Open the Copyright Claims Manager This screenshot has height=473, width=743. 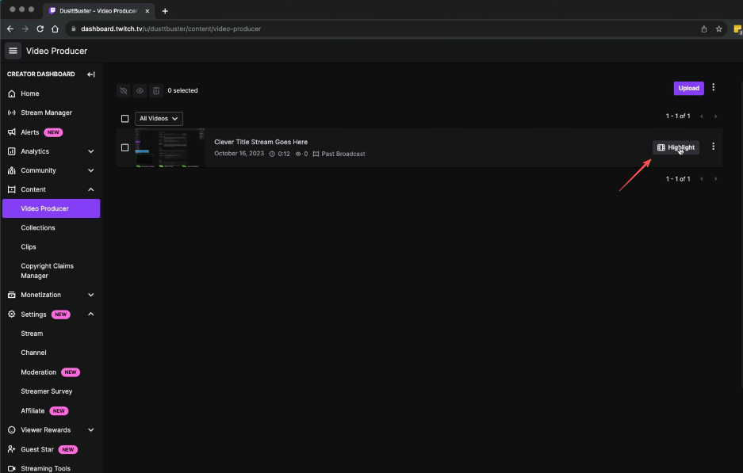pos(49,270)
